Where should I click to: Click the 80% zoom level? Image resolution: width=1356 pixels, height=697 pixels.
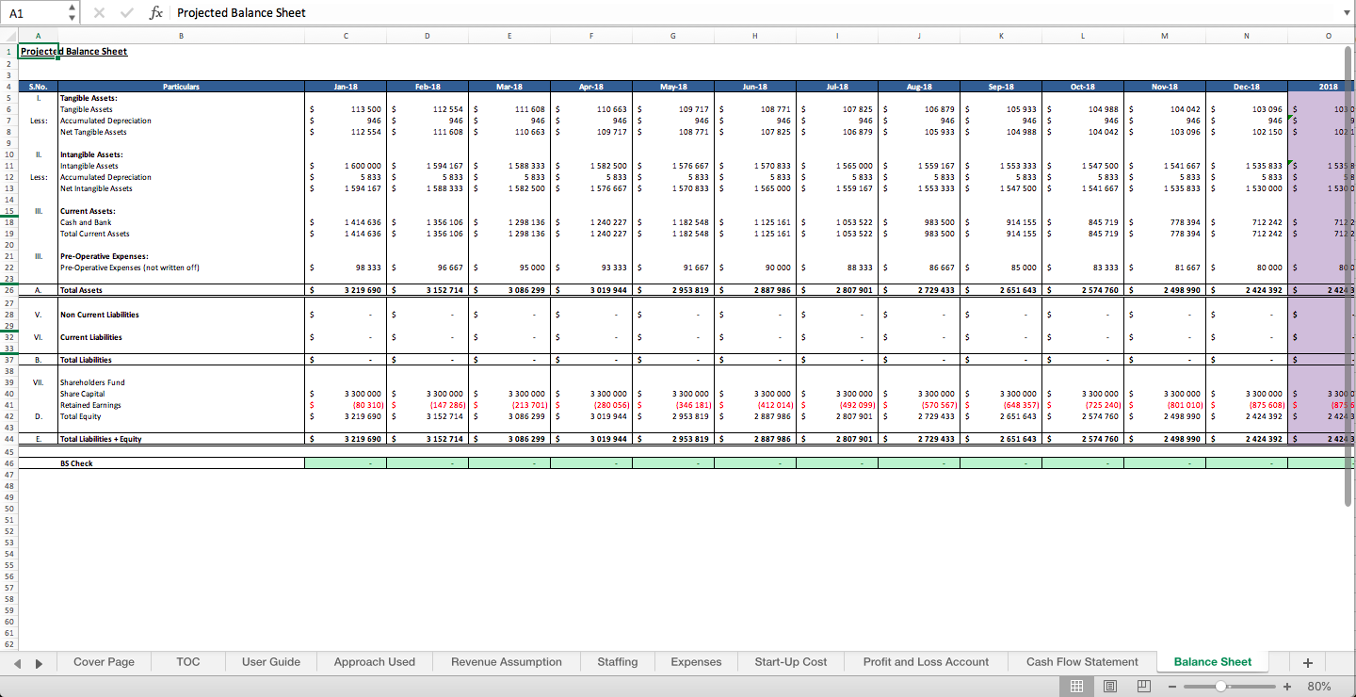(x=1319, y=687)
